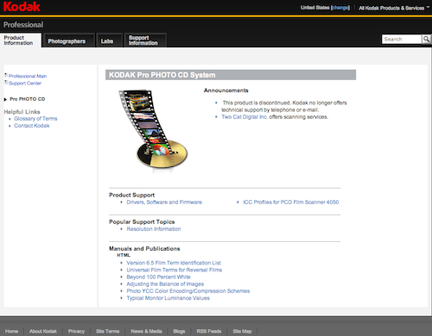Click the HTML subheading label

click(124, 255)
